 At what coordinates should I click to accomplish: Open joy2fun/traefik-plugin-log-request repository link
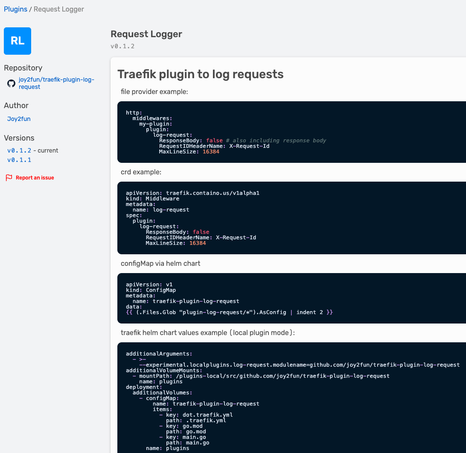point(56,83)
